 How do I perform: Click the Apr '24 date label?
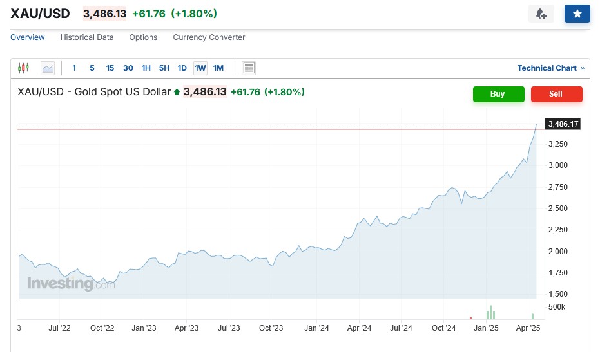[x=359, y=328]
